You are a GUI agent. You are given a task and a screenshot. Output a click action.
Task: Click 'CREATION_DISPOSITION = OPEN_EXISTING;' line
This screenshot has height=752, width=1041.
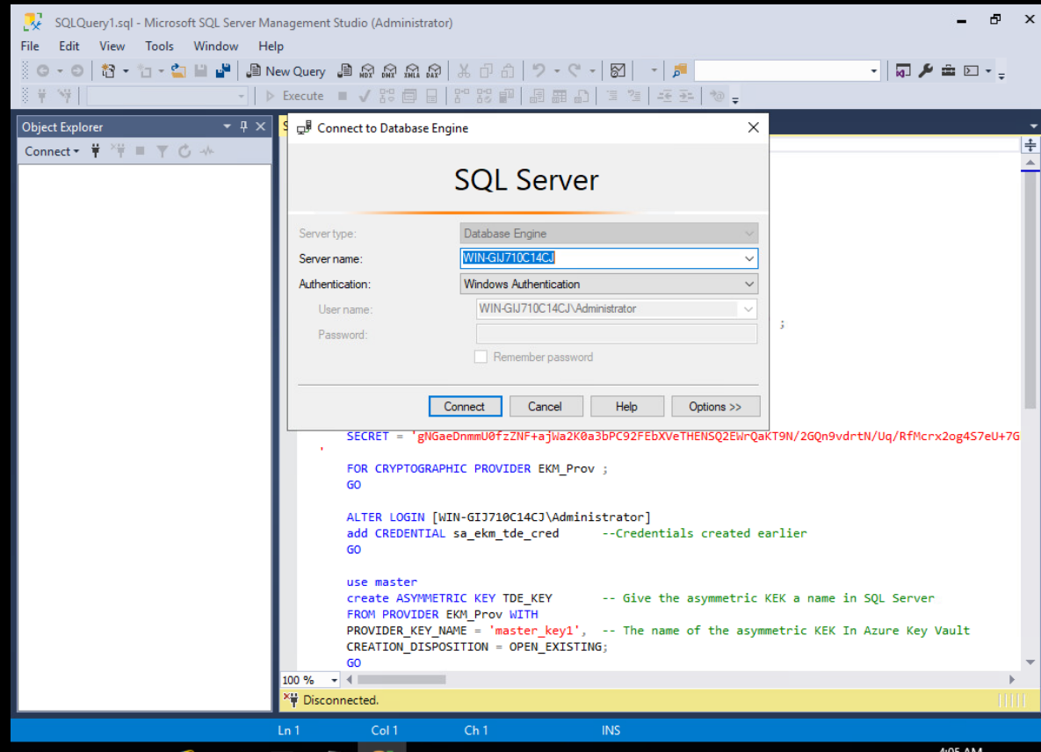point(477,647)
